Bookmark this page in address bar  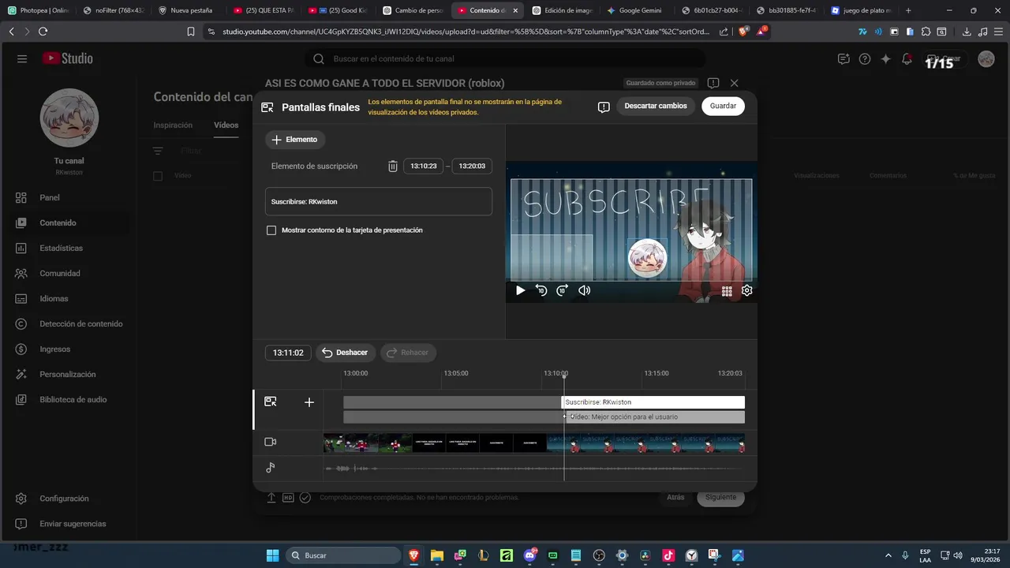tap(191, 32)
